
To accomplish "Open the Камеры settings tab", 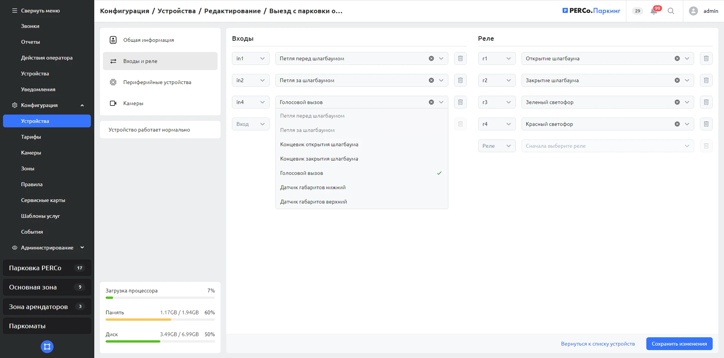I will 133,103.
